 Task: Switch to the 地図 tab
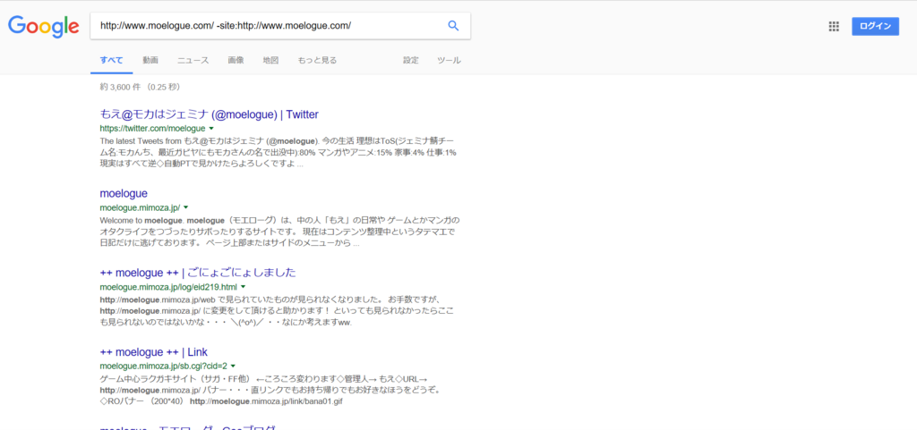pyautogui.click(x=270, y=60)
